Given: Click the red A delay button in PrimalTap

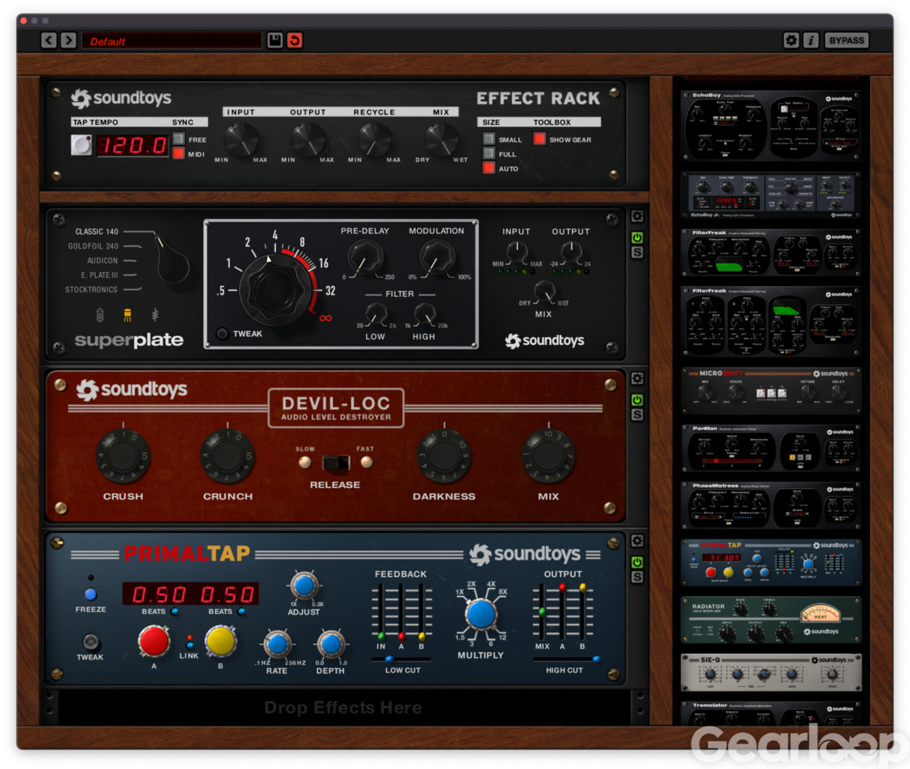Looking at the screenshot, I should [154, 641].
